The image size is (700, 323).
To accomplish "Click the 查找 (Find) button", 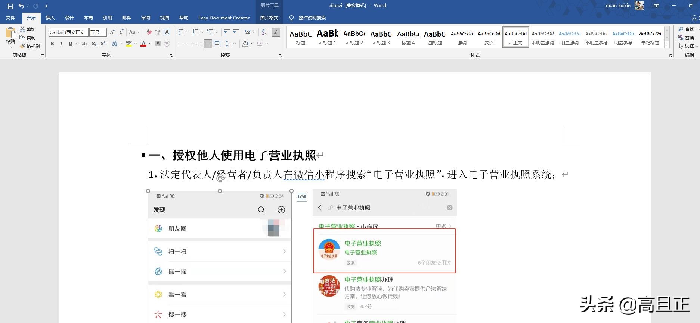I will pos(686,29).
